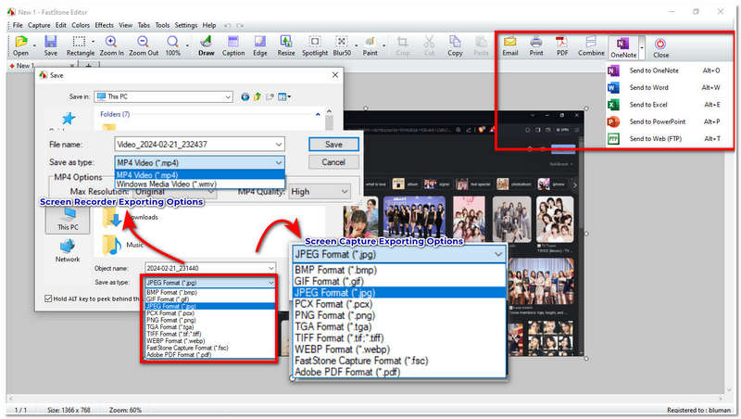
Task: Apply the Spotlight effect tool
Action: click(x=315, y=45)
